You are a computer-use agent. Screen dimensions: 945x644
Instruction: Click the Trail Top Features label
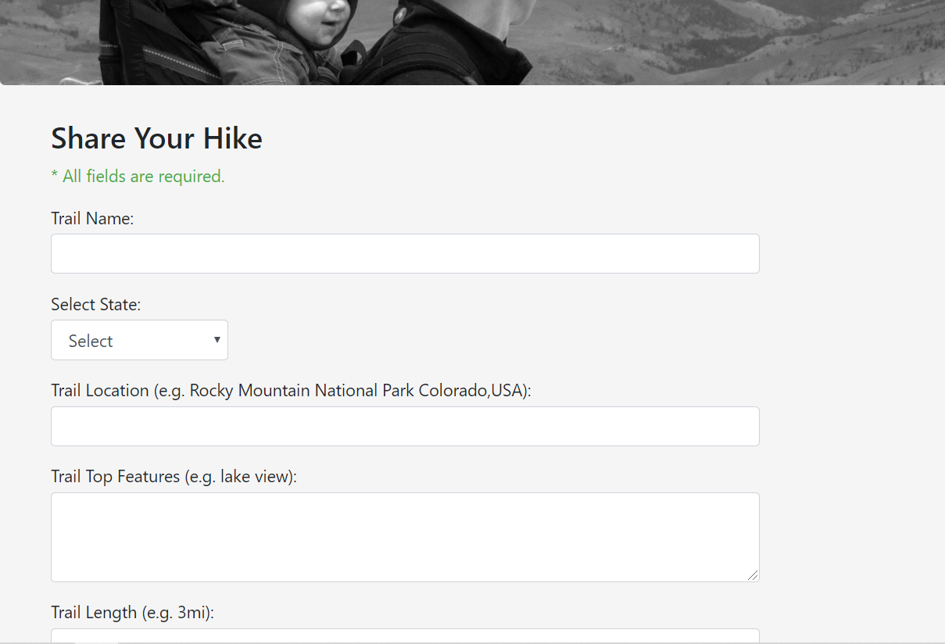174,477
